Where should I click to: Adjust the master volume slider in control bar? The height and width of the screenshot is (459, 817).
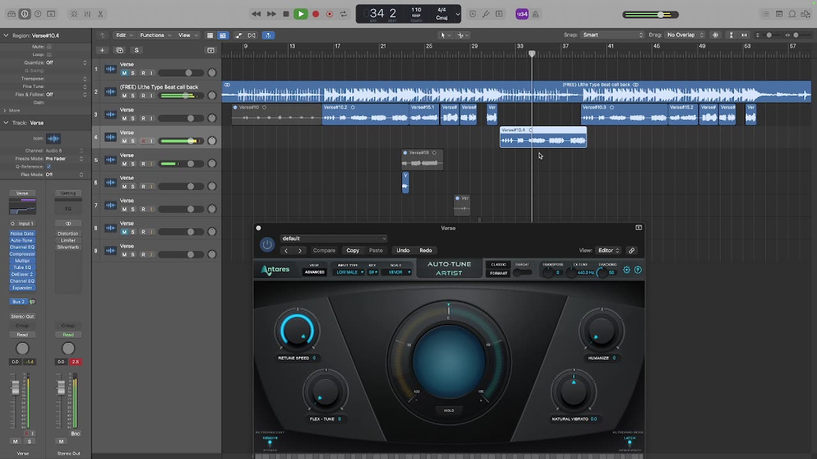[650, 14]
